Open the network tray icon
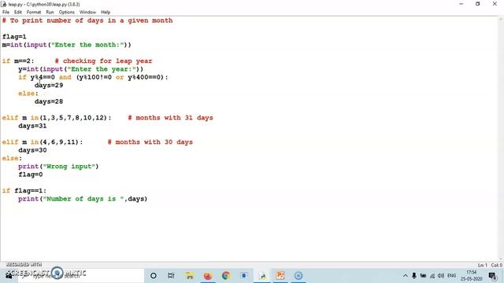 [x=432, y=276]
